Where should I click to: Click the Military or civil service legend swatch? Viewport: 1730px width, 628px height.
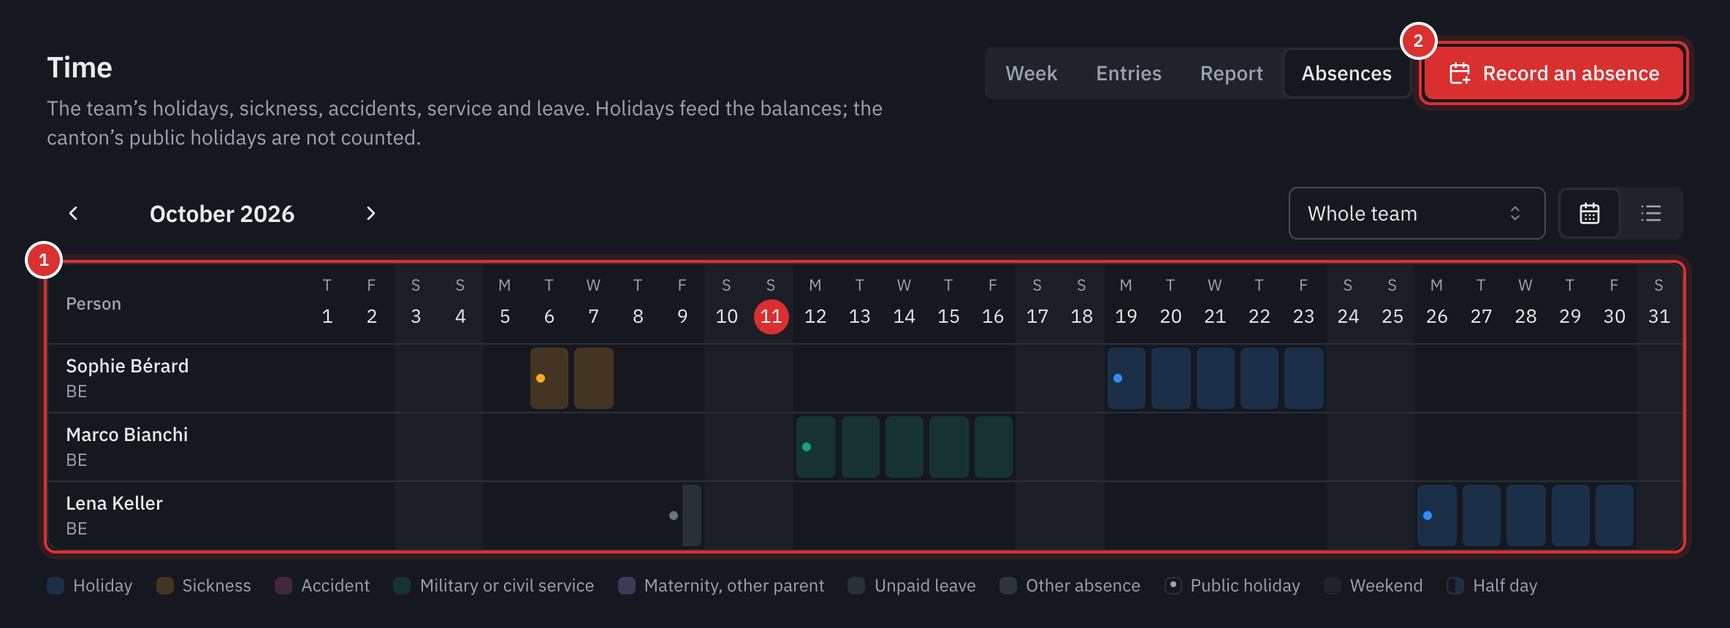click(x=402, y=586)
